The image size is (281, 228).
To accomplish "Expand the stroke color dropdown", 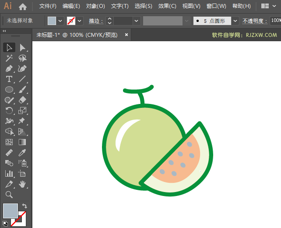I will coord(80,21).
